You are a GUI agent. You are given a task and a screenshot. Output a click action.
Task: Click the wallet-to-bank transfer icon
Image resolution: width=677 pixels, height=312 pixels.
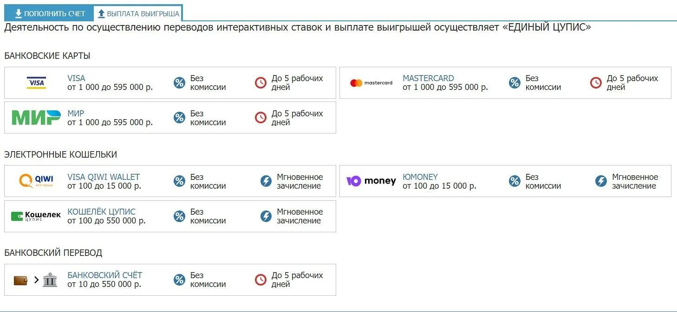(x=36, y=280)
